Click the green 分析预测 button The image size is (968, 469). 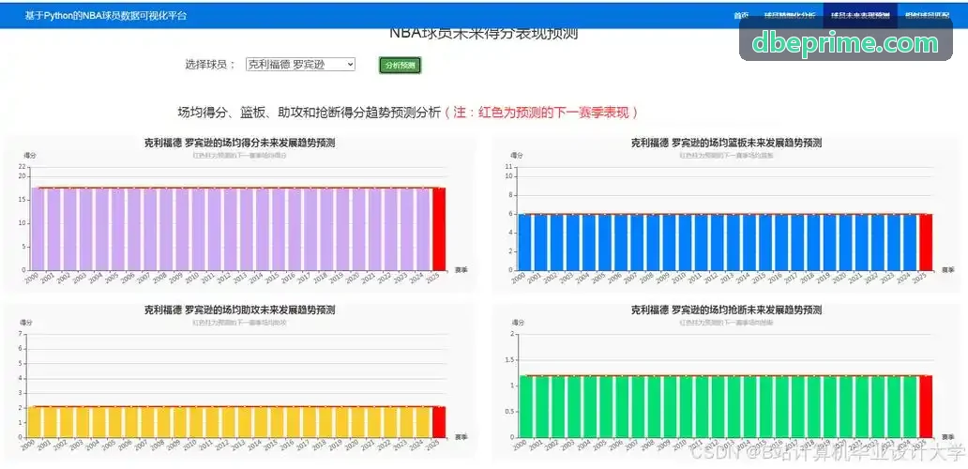[x=400, y=66]
